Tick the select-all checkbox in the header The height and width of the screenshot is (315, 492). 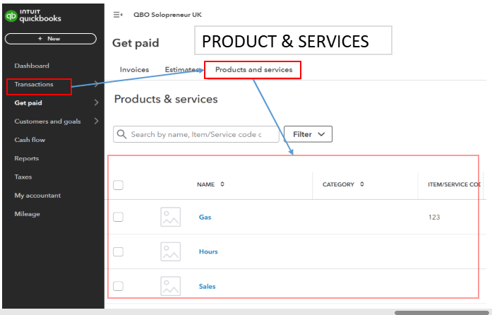click(x=119, y=185)
